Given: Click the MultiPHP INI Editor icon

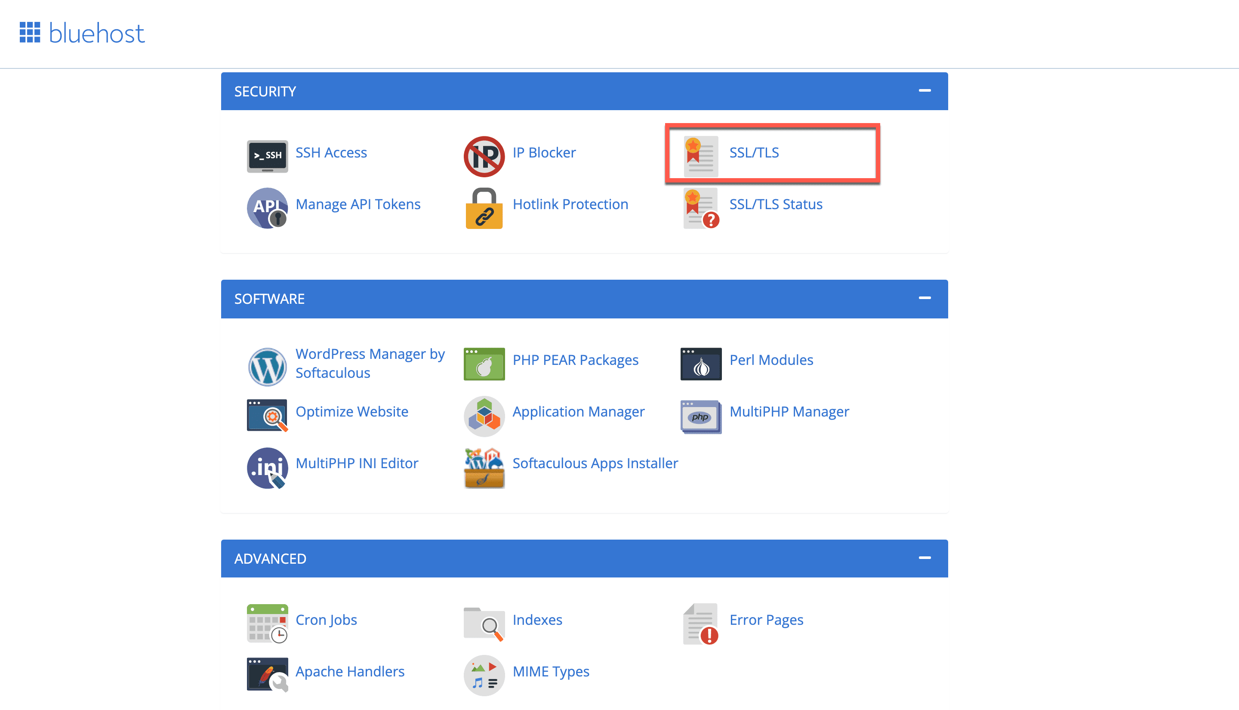Looking at the screenshot, I should [x=267, y=468].
